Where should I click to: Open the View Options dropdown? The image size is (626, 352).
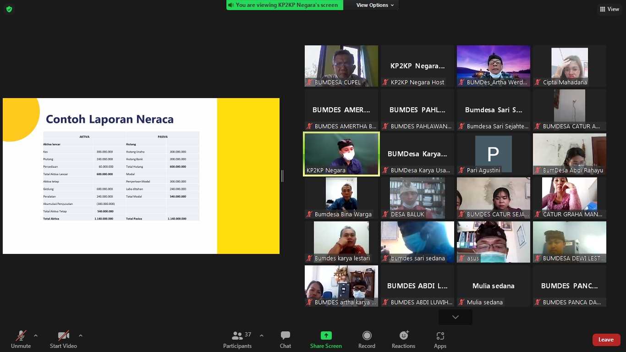pos(375,5)
